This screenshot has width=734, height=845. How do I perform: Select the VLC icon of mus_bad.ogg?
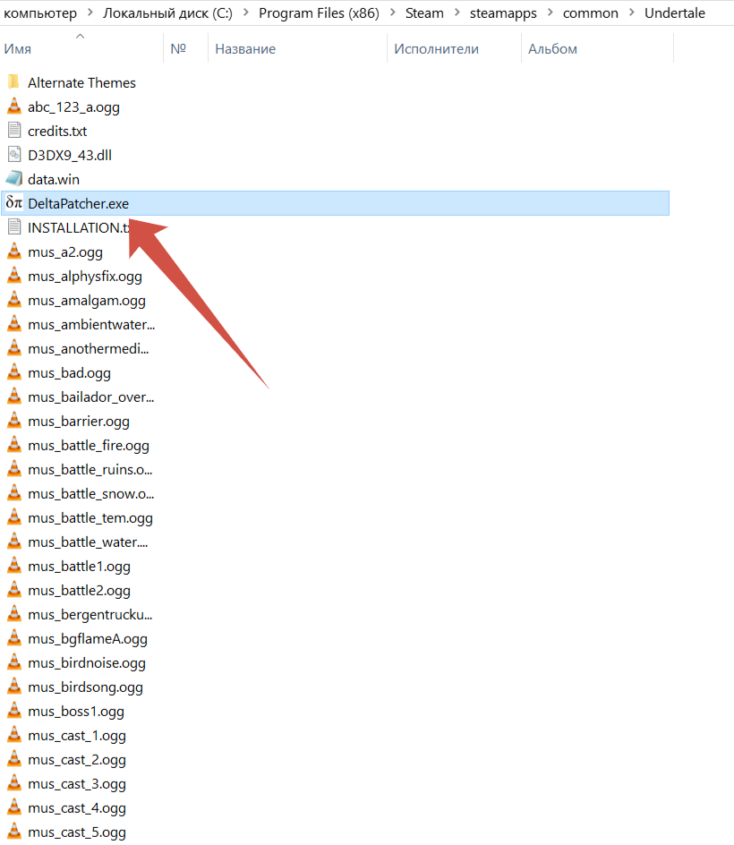pyautogui.click(x=14, y=371)
